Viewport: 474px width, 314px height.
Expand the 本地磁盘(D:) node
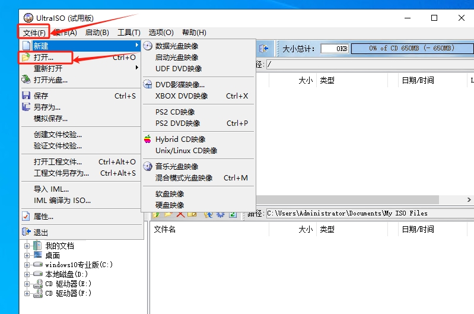(x=27, y=274)
